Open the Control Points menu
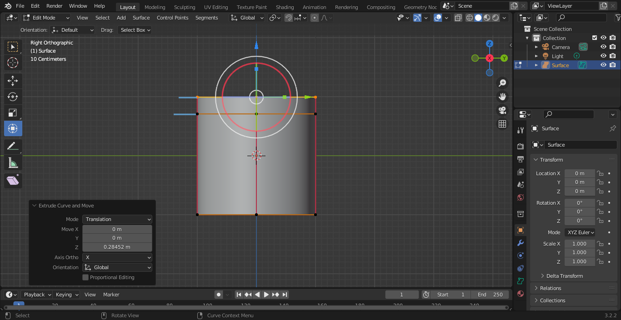The image size is (621, 320). point(172,18)
